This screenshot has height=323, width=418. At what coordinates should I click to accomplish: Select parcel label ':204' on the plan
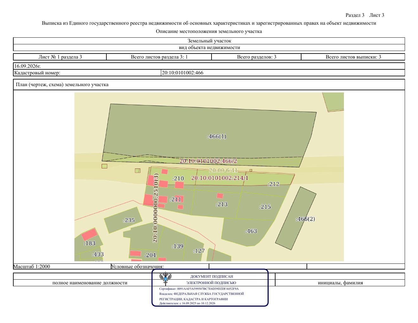pyautogui.click(x=150, y=255)
